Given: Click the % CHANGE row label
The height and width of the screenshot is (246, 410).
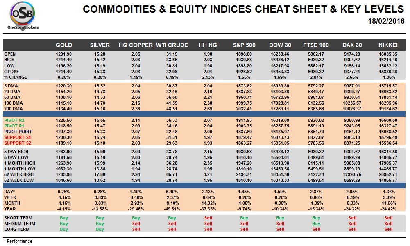Looking at the screenshot, I should pyautogui.click(x=15, y=77).
